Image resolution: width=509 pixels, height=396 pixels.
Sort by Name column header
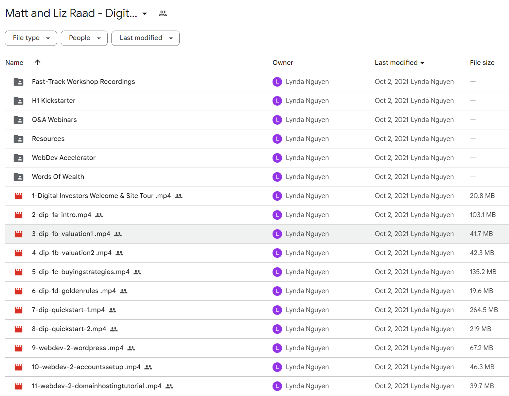point(14,62)
